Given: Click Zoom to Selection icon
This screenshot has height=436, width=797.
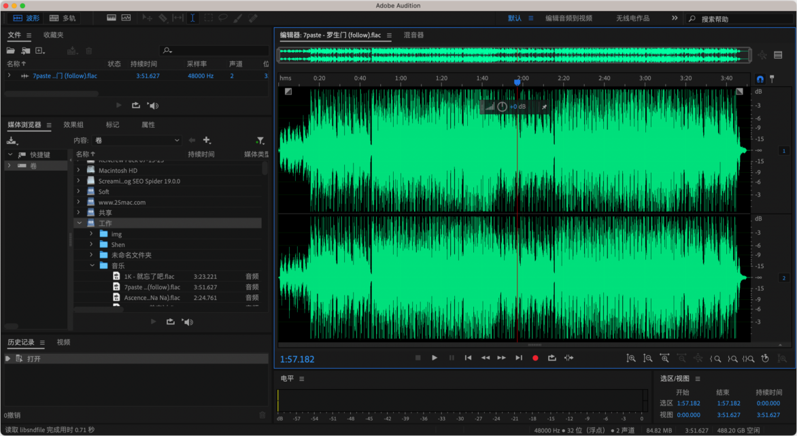Looking at the screenshot, I should [748, 358].
